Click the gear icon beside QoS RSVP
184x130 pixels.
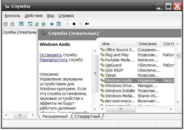pos(102,70)
